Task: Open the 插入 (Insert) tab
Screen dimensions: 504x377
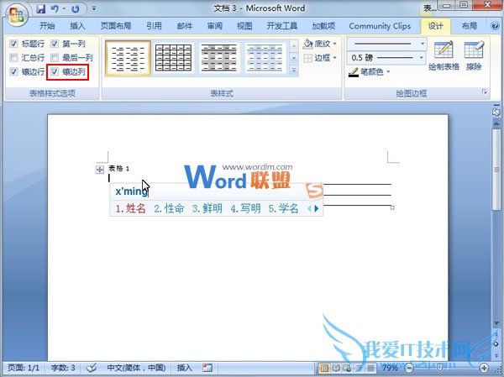Action: tap(78, 26)
